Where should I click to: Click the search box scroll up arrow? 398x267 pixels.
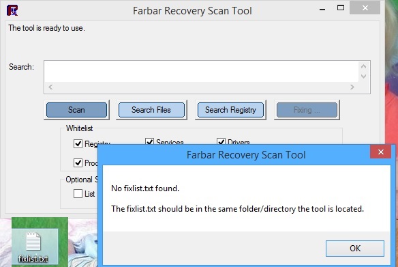click(x=363, y=66)
